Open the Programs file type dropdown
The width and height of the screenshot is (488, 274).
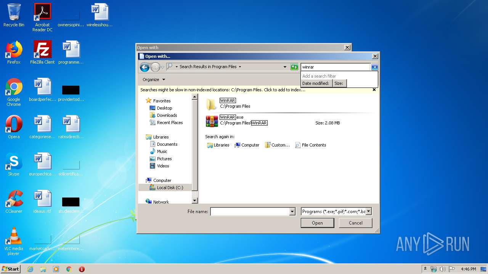pos(369,212)
